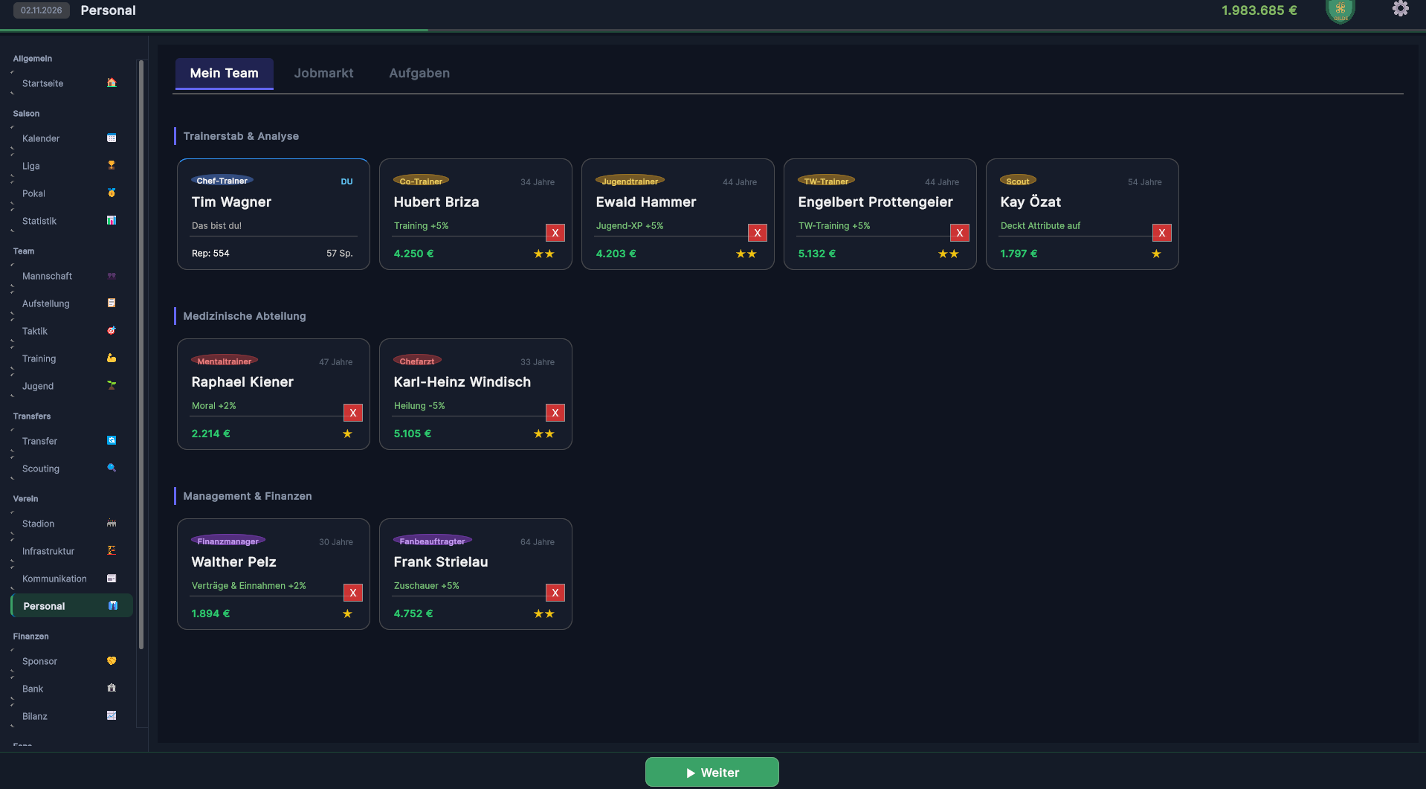Click the two-star rating on Hubert Briza card
The height and width of the screenshot is (789, 1426).
click(544, 254)
